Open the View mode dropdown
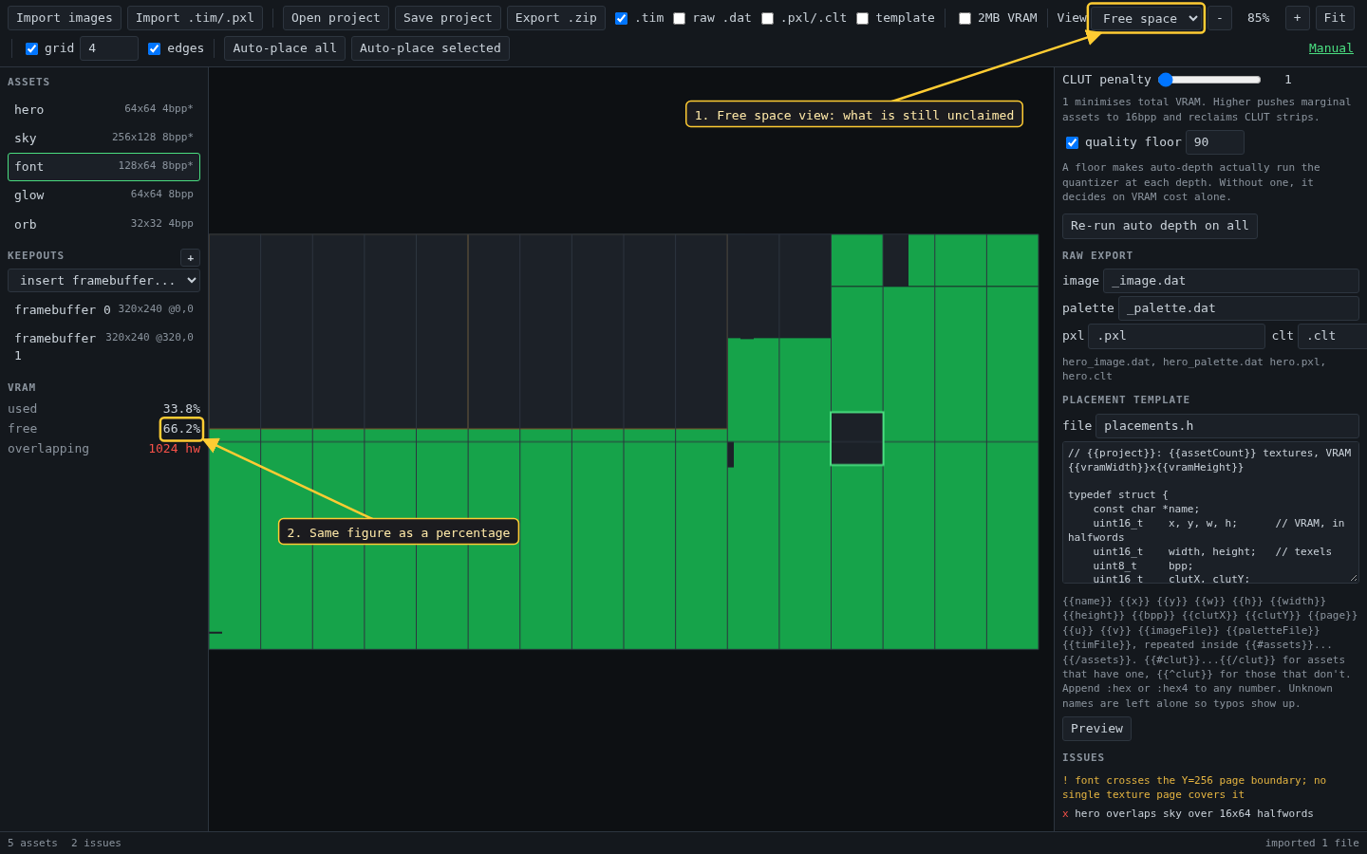 1147,18
